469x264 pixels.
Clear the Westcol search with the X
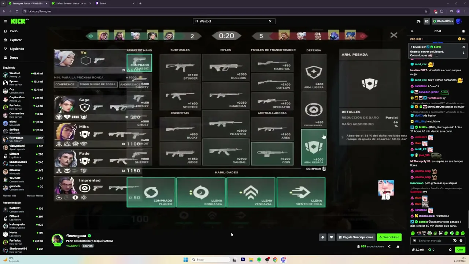pyautogui.click(x=270, y=21)
